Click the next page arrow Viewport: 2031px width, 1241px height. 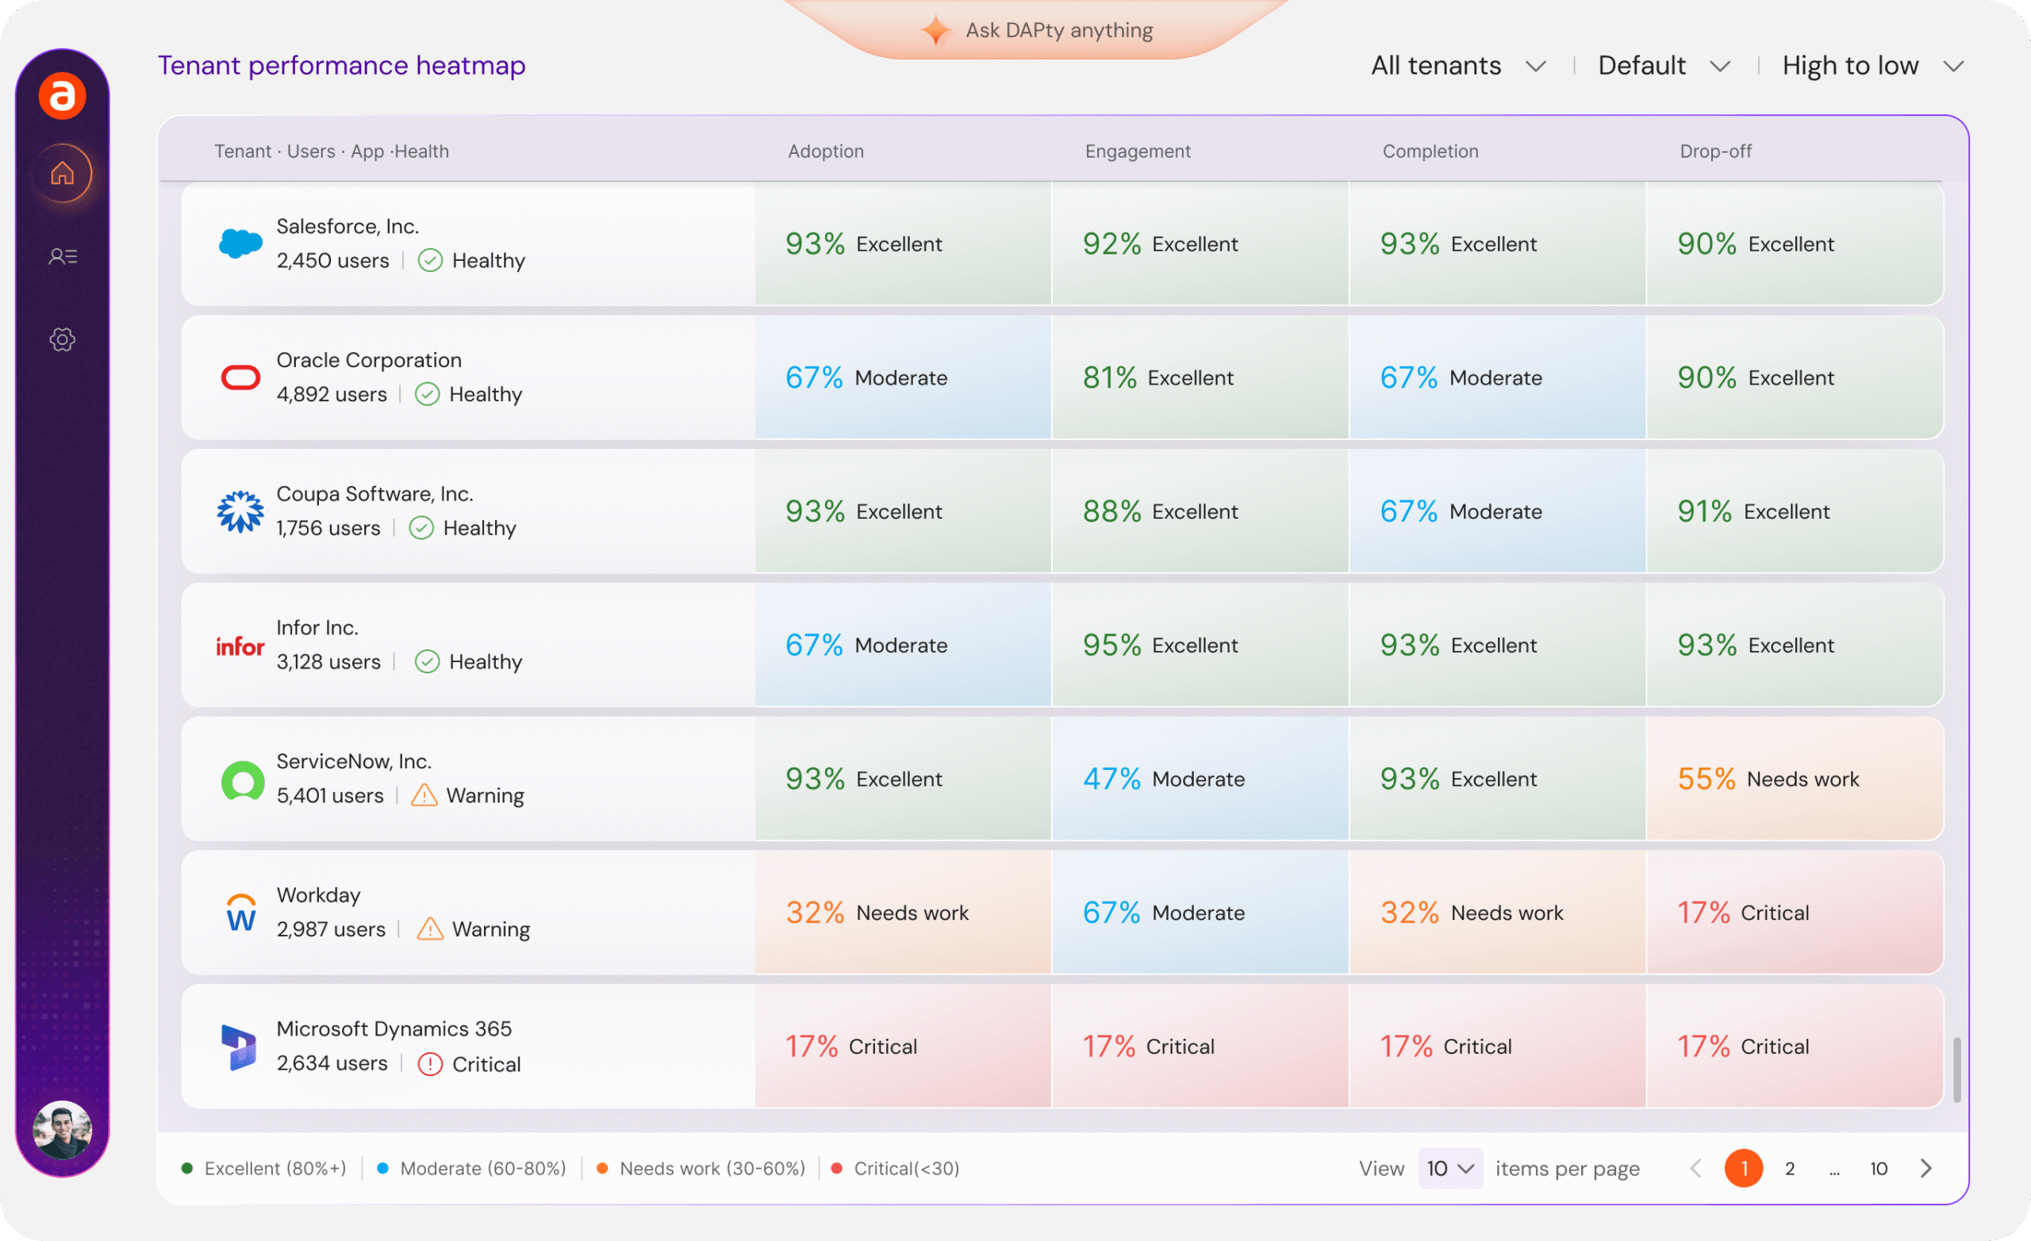pyautogui.click(x=1925, y=1169)
